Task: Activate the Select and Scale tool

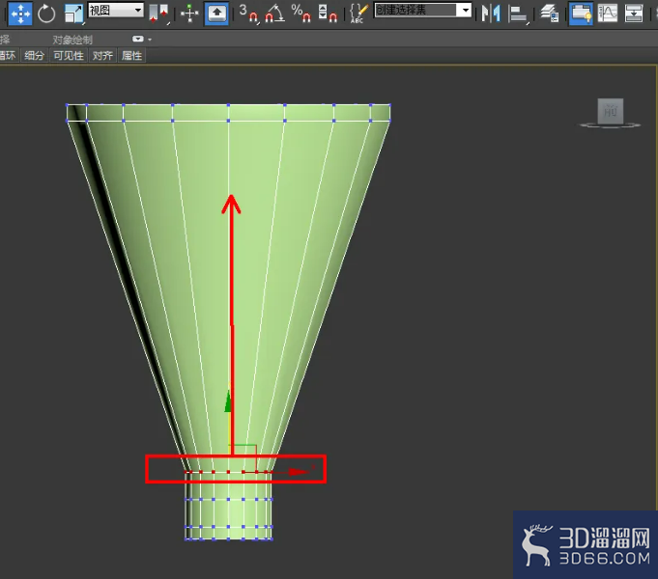Action: coord(73,14)
